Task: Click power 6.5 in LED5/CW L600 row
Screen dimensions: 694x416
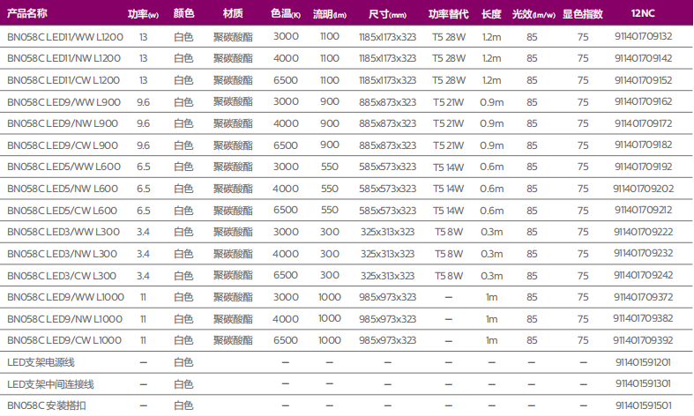Action: click(x=143, y=211)
